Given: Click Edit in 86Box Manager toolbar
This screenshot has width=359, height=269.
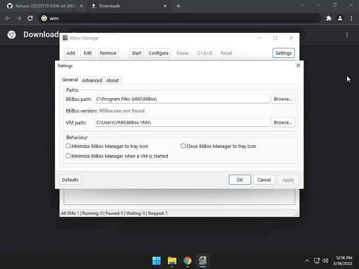Looking at the screenshot, I should [x=88, y=53].
